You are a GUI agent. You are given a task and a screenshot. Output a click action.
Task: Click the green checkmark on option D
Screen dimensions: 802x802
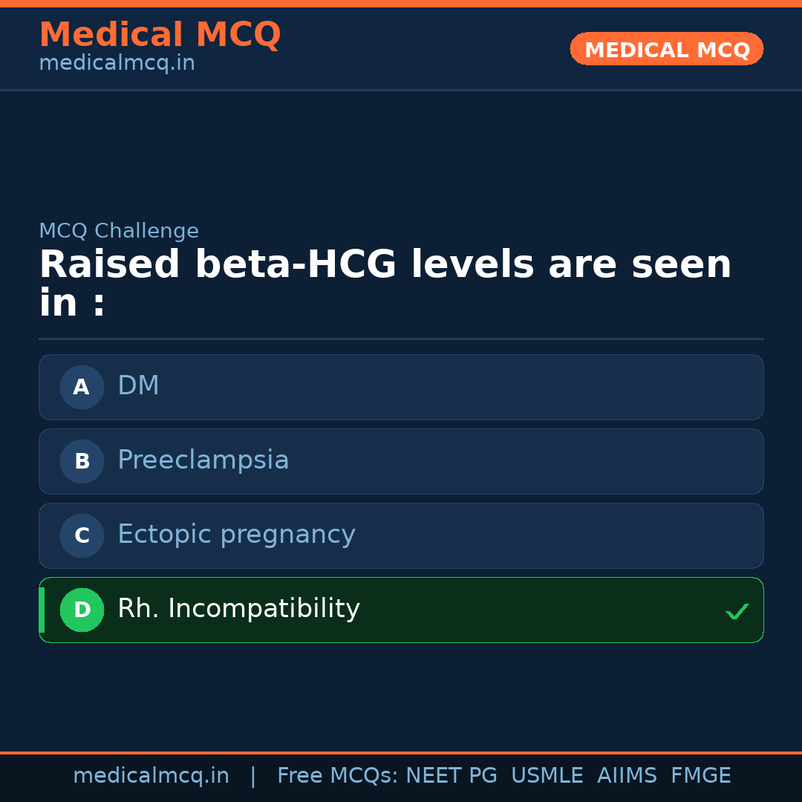tap(737, 611)
